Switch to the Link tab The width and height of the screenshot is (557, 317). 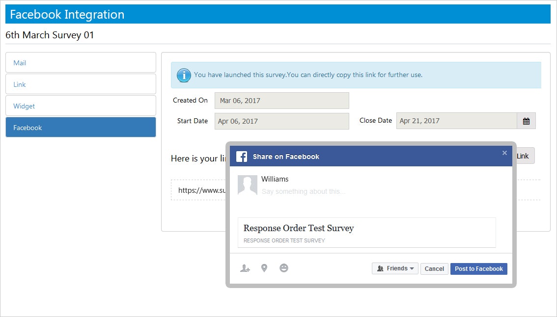coord(81,84)
